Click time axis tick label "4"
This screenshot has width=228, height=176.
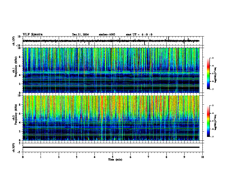click(x=95, y=157)
